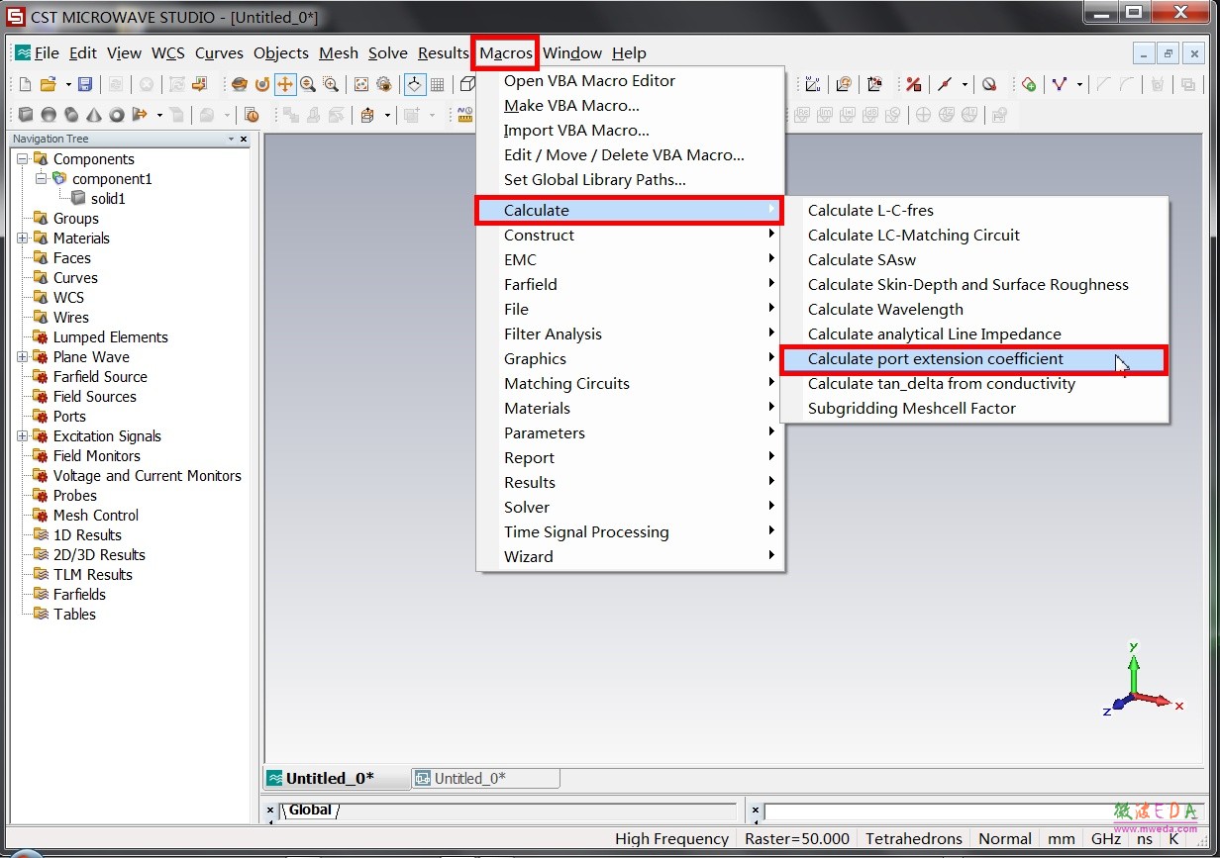The height and width of the screenshot is (858, 1220).
Task: Toggle the working plane grid icon
Action: point(439,85)
